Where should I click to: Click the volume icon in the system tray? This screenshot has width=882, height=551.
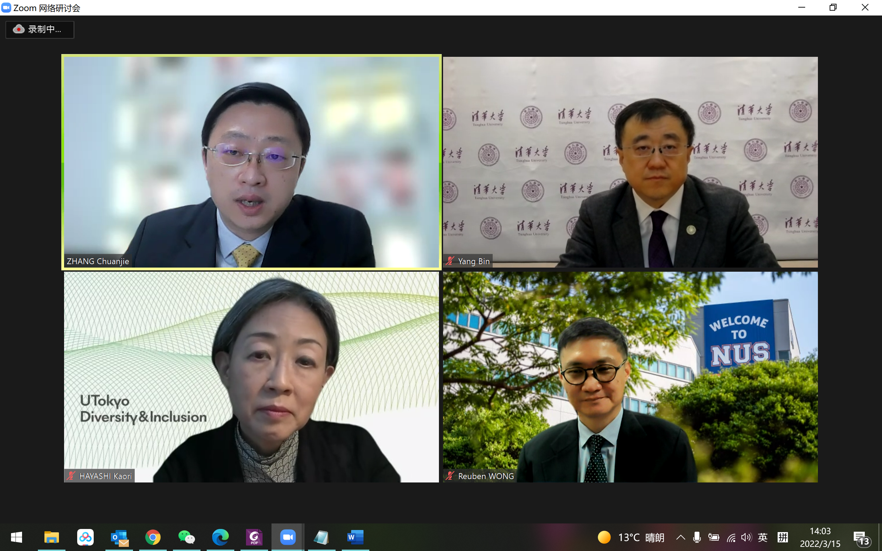(x=746, y=537)
